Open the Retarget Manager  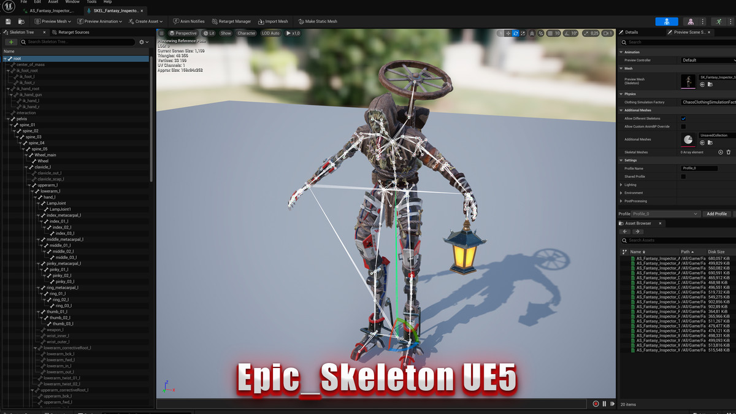pyautogui.click(x=231, y=21)
